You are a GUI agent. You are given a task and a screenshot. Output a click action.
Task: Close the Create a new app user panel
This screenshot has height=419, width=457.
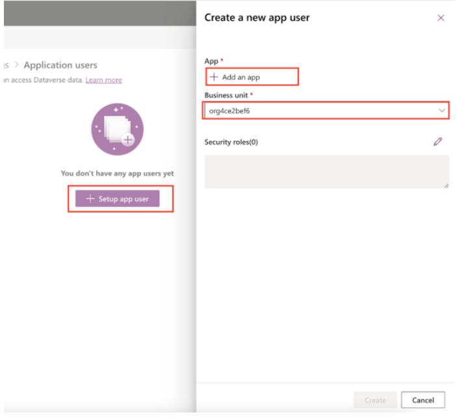tap(441, 18)
